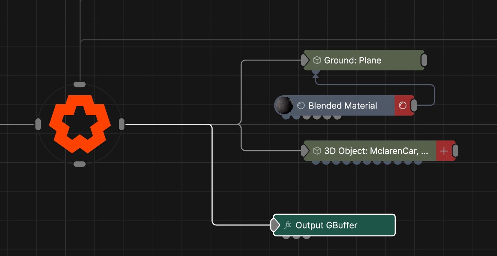The image size is (497, 256).
Task: Select the orange root node logo
Action: (80, 124)
